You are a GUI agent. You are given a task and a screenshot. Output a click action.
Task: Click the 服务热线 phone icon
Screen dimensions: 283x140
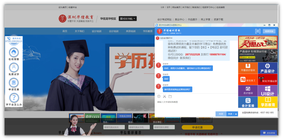[x=9, y=38]
